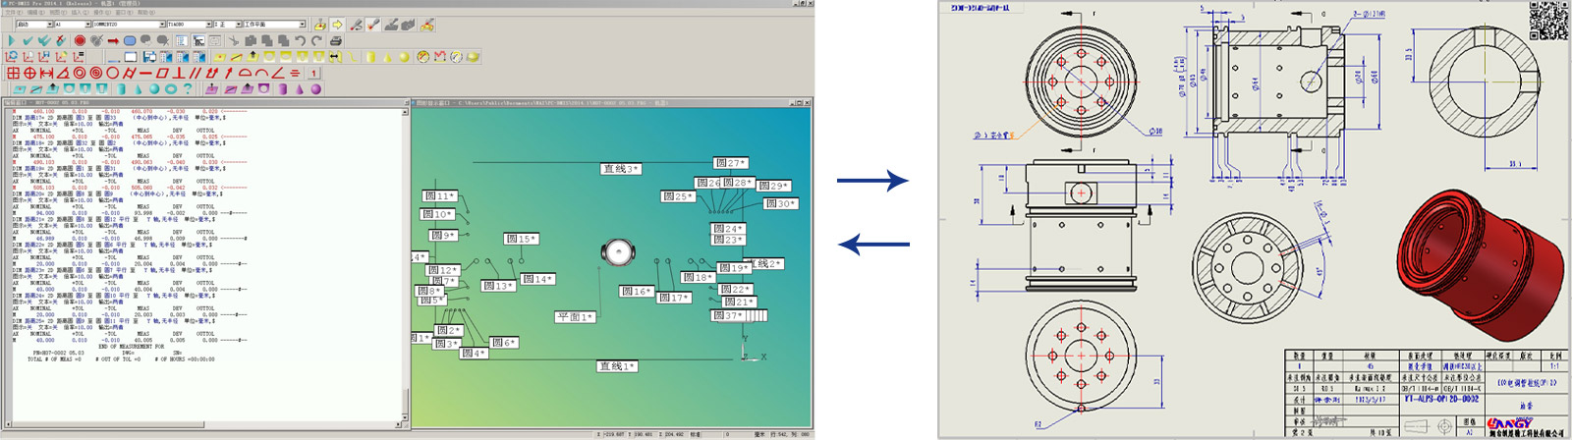
Task: Open the T1A0B0 probe tip dropdown
Action: tap(208, 25)
